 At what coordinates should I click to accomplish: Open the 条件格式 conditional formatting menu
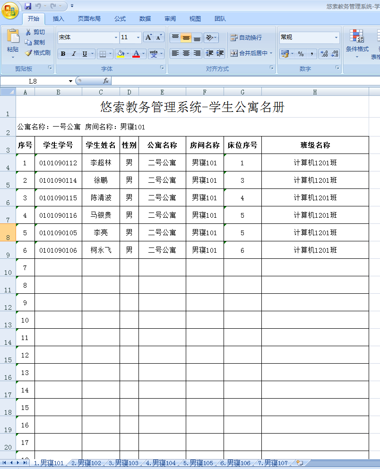click(x=357, y=43)
